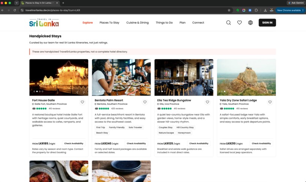Open the Fort House Galle title link
The image size is (306, 182).
(x=43, y=100)
